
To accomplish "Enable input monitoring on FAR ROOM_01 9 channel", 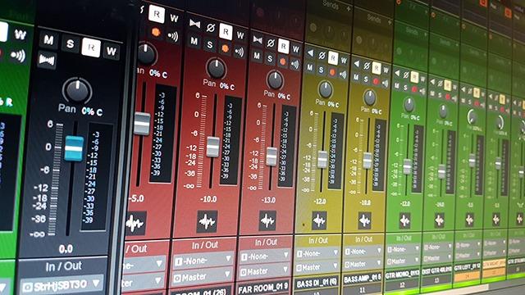I will pyautogui.click(x=294, y=64).
